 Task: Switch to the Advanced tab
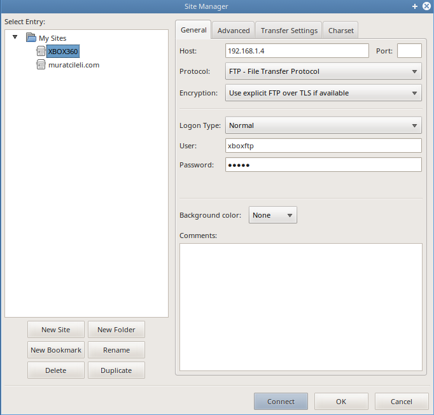[x=234, y=31]
